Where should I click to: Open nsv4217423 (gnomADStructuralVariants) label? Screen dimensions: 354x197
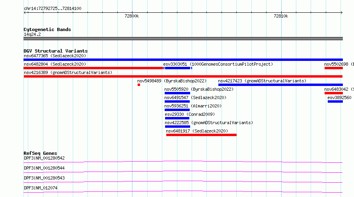pyautogui.click(x=262, y=81)
